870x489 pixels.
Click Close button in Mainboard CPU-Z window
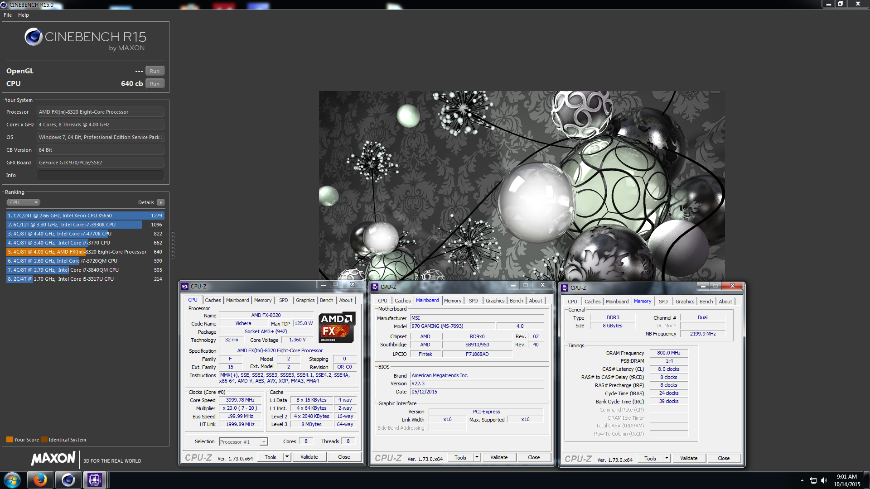534,457
